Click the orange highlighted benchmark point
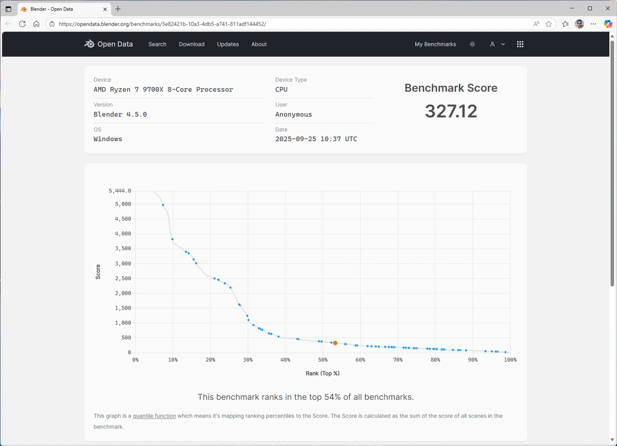Viewport: 617px width, 446px height. 335,343
